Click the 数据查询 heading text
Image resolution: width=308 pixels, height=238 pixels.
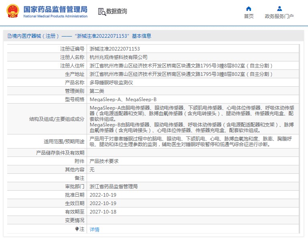116,11
